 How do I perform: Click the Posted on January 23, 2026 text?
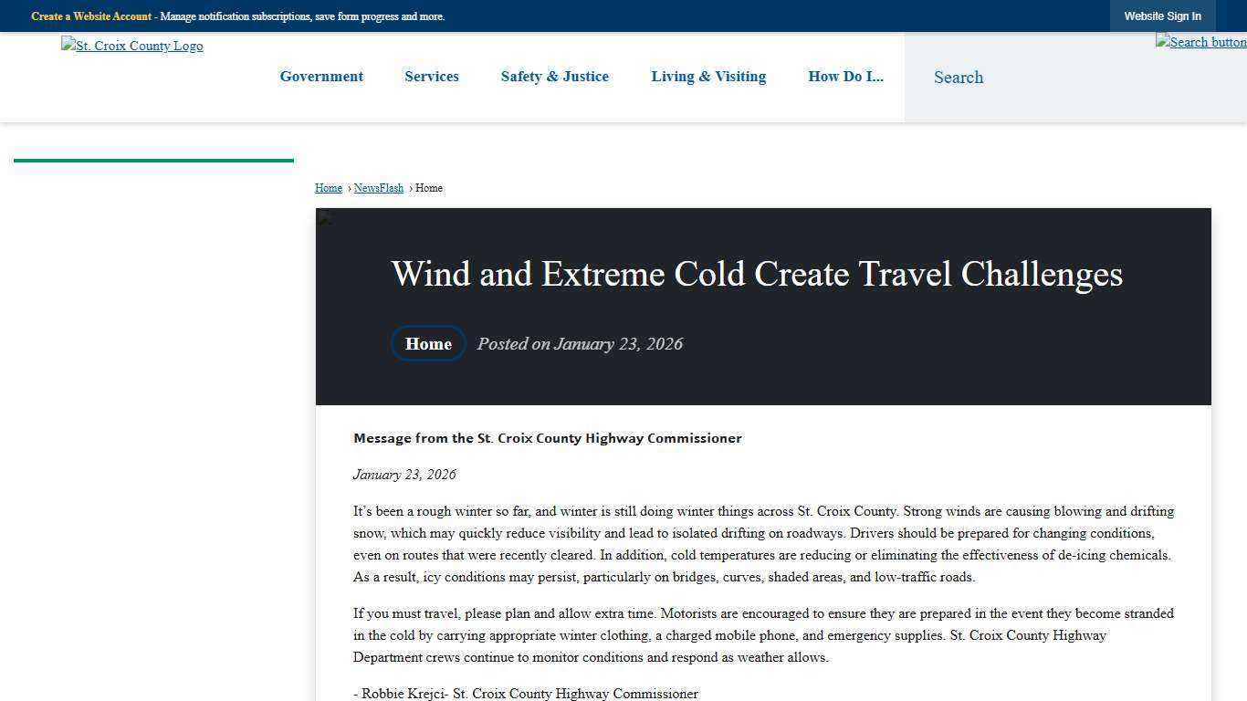tap(579, 344)
